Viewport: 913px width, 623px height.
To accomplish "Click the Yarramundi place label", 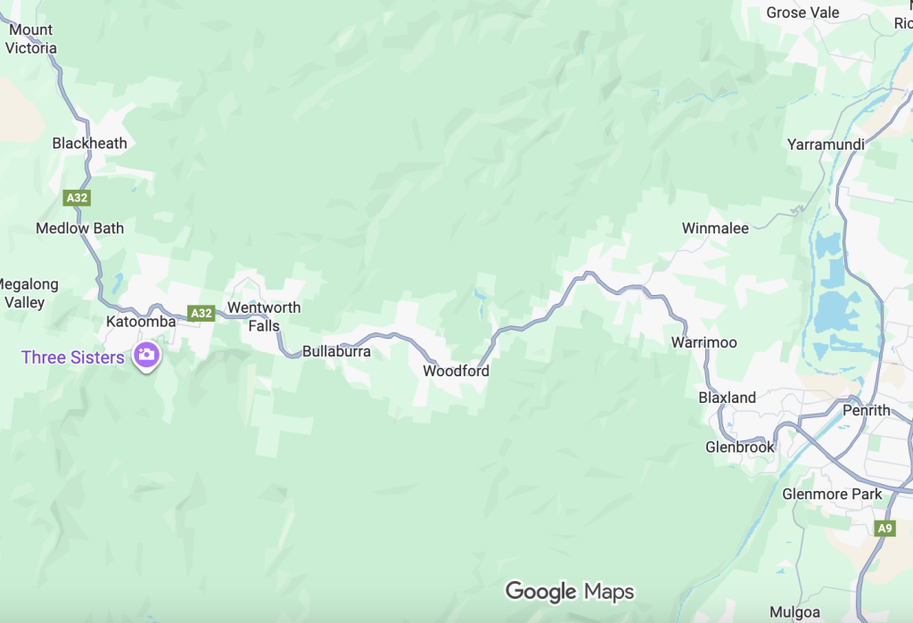I will click(x=826, y=144).
